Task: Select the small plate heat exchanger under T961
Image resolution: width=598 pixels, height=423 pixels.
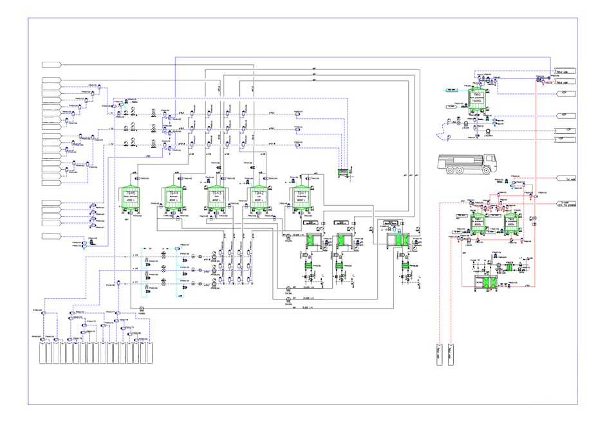Action: (x=510, y=267)
